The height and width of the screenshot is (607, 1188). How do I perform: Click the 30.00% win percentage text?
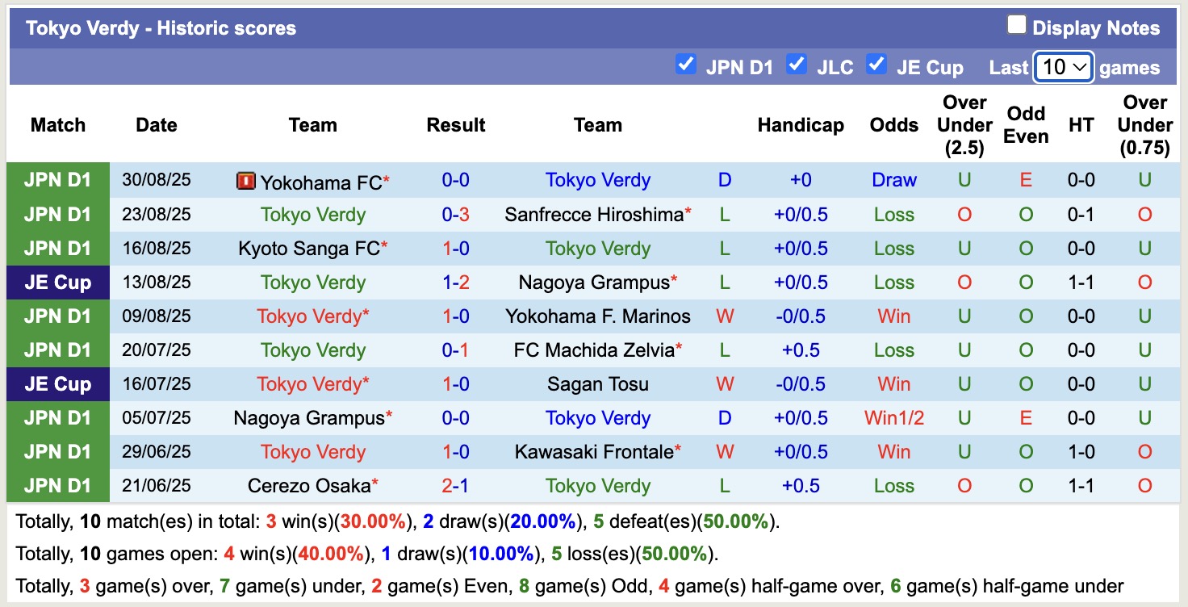coord(371,521)
